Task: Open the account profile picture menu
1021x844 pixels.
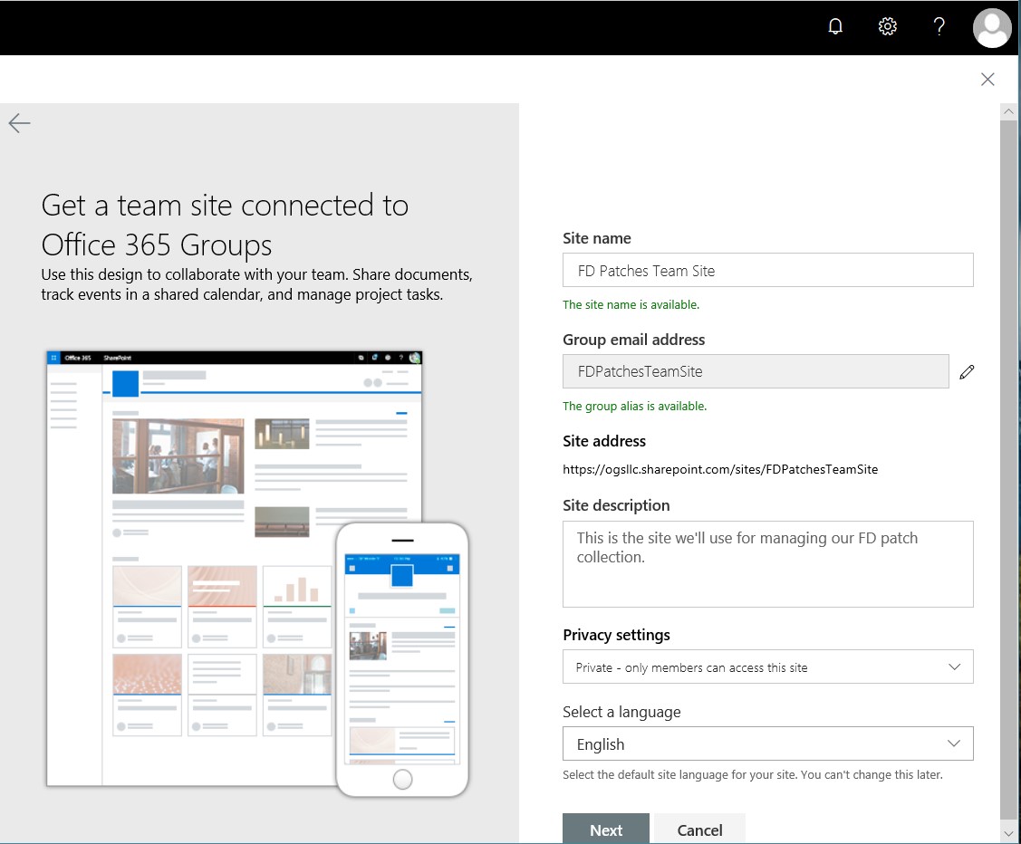Action: coord(992,28)
